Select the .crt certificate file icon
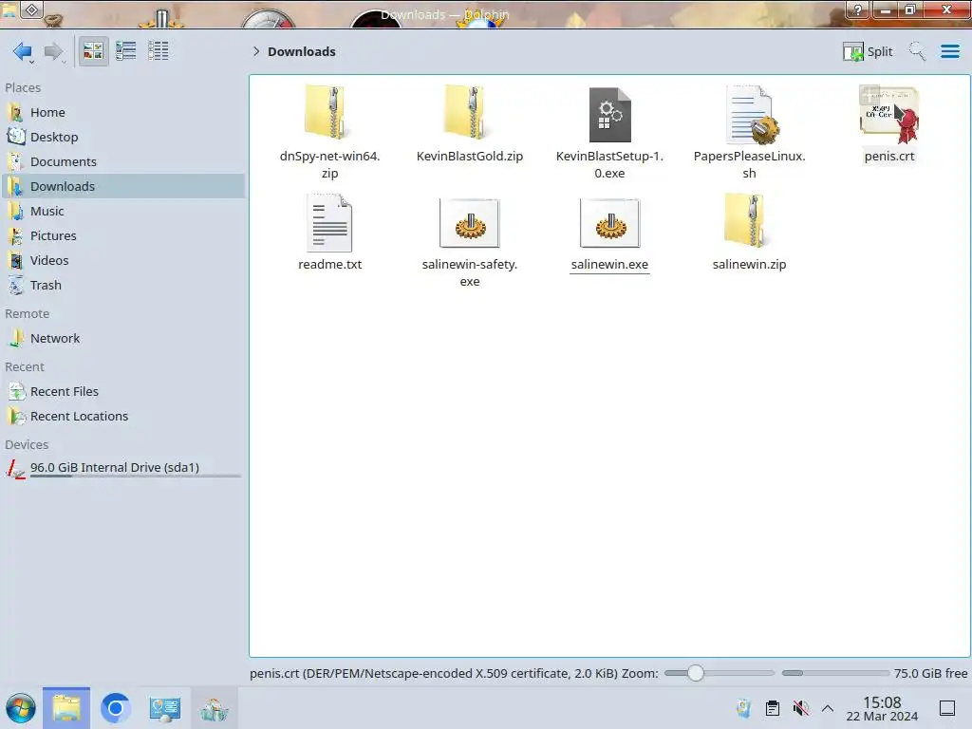This screenshot has width=972, height=729. (x=889, y=115)
